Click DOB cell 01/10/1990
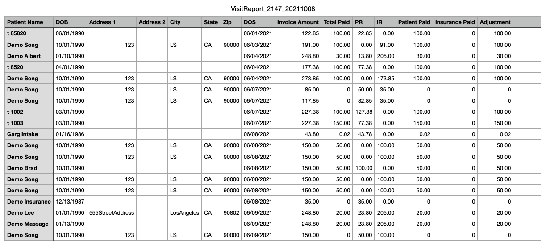 tap(70, 56)
